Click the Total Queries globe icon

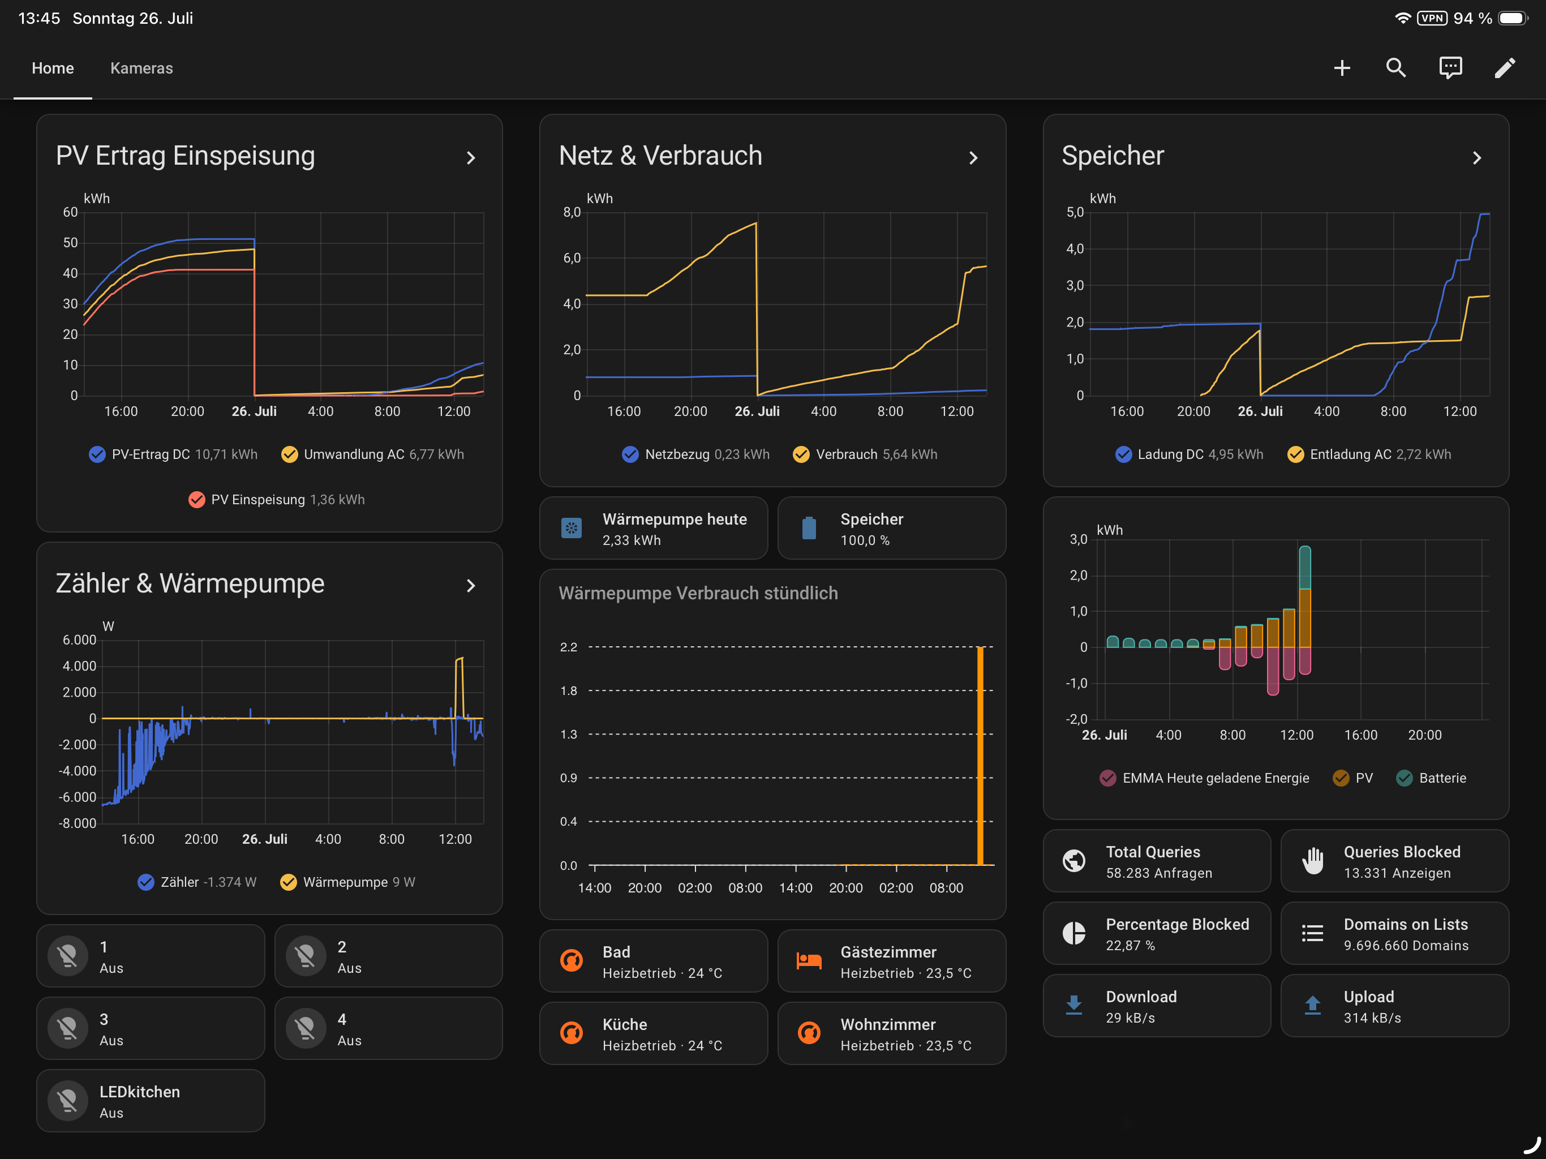(x=1073, y=861)
